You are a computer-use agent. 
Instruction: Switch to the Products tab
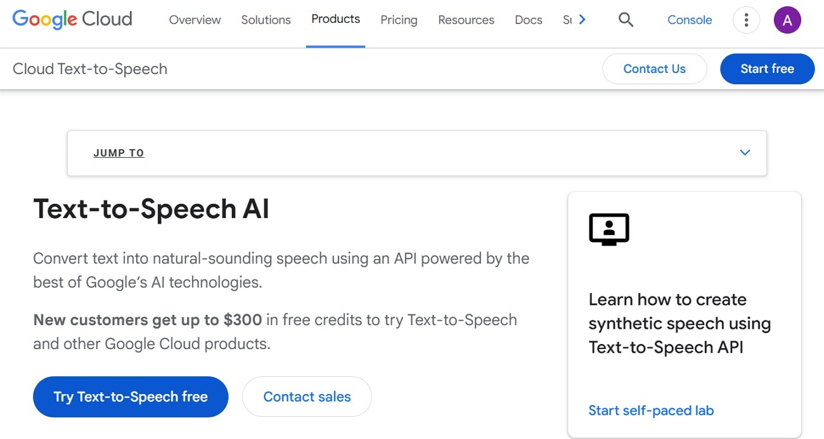335,19
